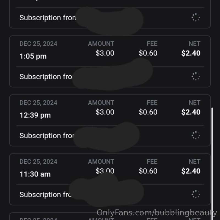Select the 12:39 pm timestamp
This screenshot has height=220, width=220.
pyautogui.click(x=35, y=115)
